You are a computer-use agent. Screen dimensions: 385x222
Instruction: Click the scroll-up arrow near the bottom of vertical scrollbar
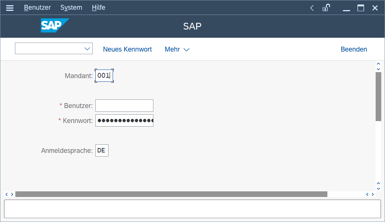[x=378, y=184]
